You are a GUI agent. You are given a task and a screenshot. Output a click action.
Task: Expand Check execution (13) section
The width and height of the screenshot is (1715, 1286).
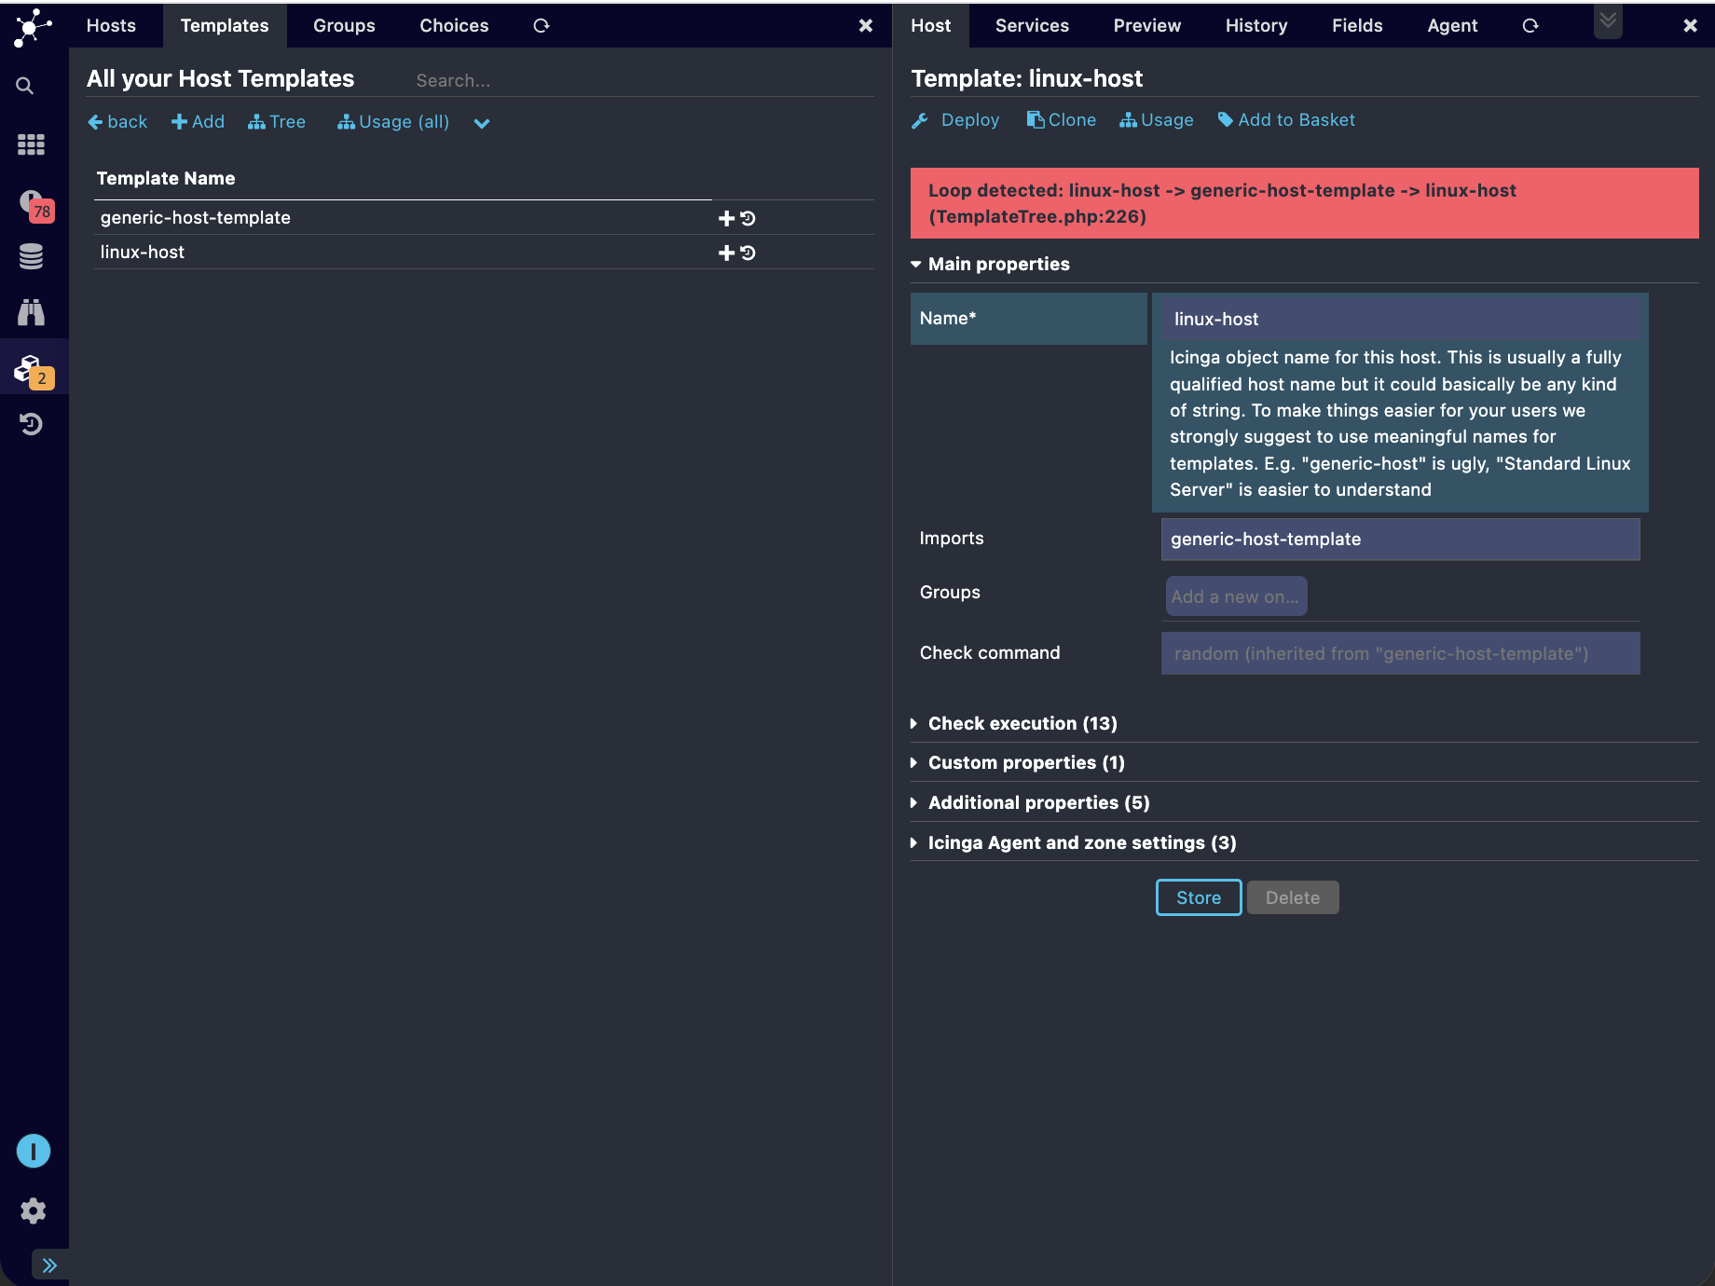[1022, 724]
